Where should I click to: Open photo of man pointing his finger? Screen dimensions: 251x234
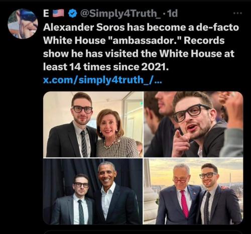pyautogui.click(x=193, y=125)
